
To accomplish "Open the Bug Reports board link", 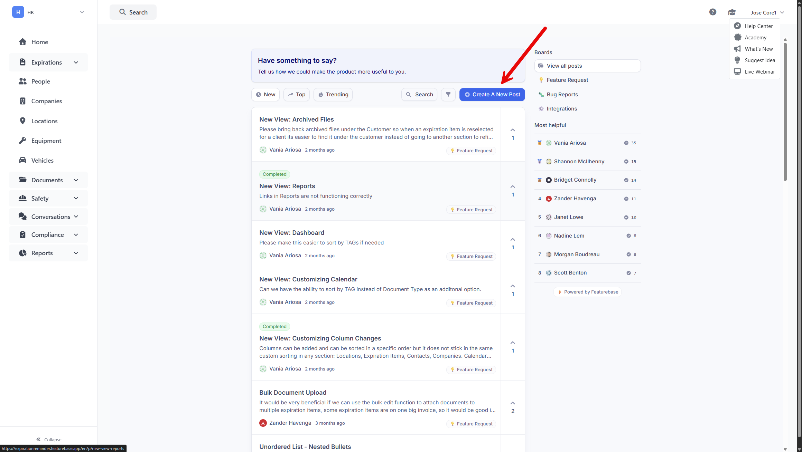I will (x=562, y=94).
